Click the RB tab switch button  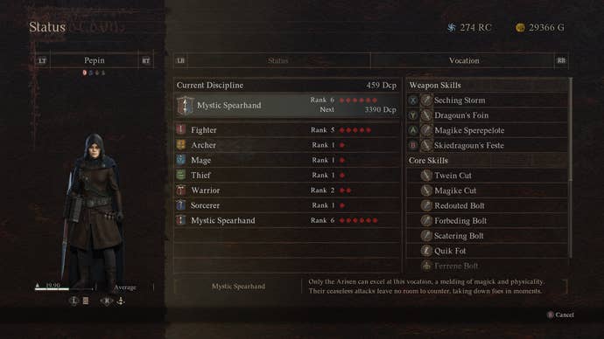pyautogui.click(x=561, y=60)
